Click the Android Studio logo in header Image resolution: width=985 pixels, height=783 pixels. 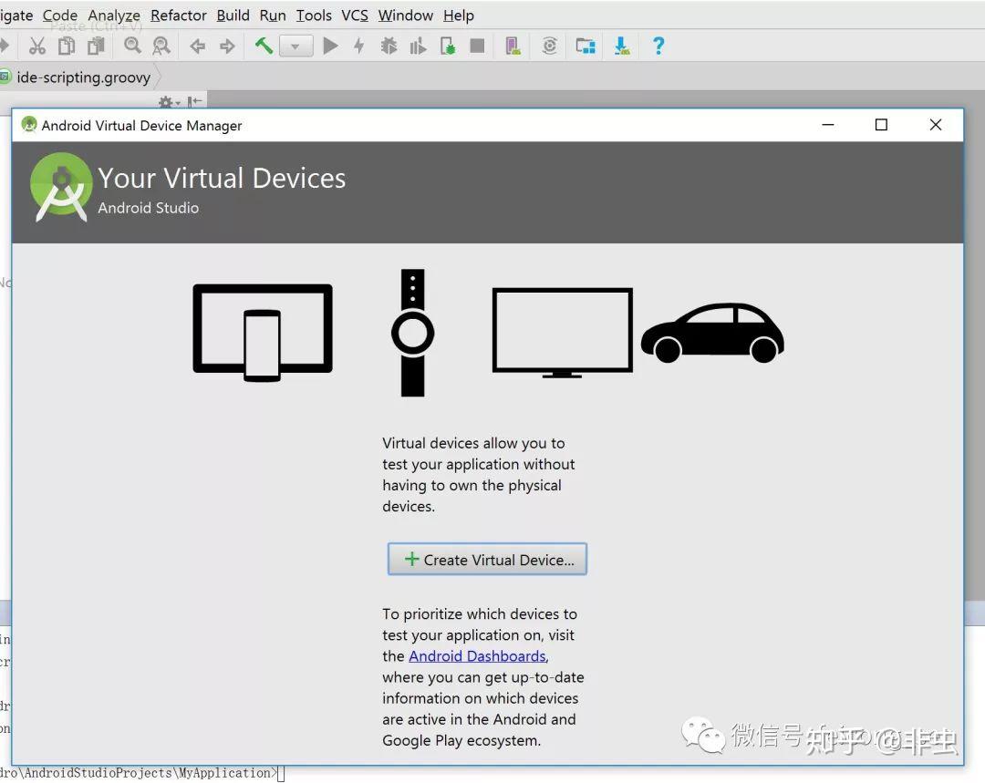point(61,187)
